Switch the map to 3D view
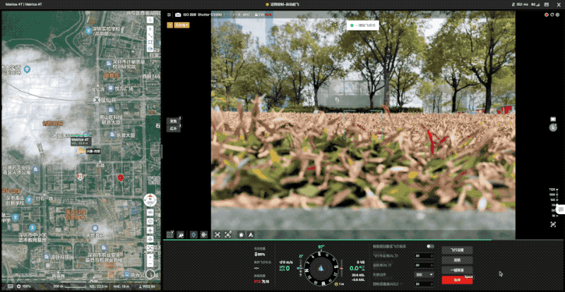 [150, 212]
